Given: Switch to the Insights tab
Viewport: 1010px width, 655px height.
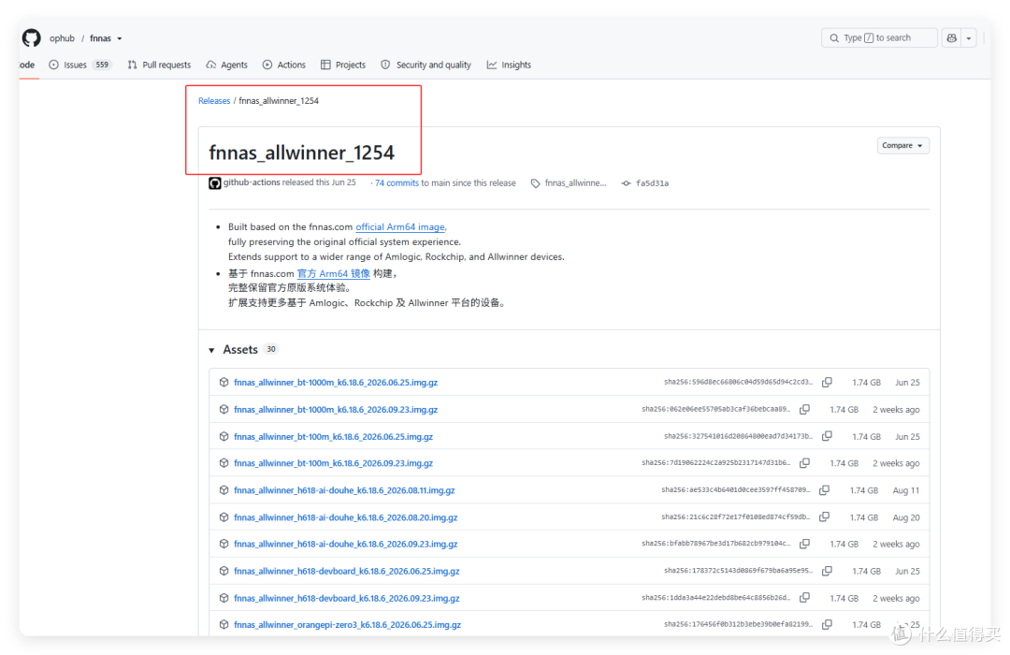Looking at the screenshot, I should pyautogui.click(x=509, y=65).
